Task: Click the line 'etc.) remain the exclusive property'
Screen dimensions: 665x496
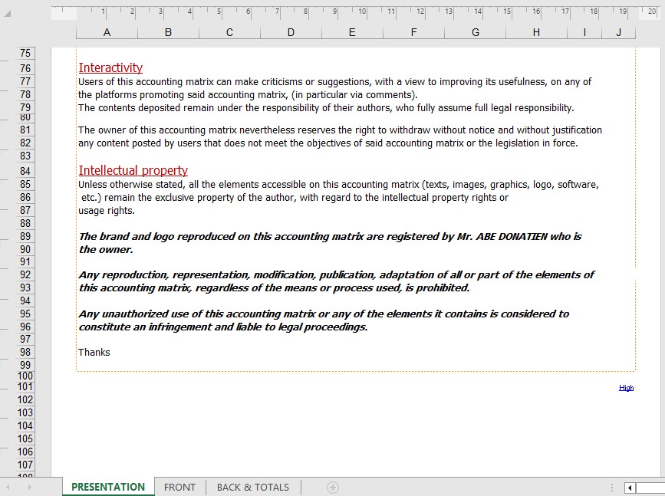Action: (295, 198)
